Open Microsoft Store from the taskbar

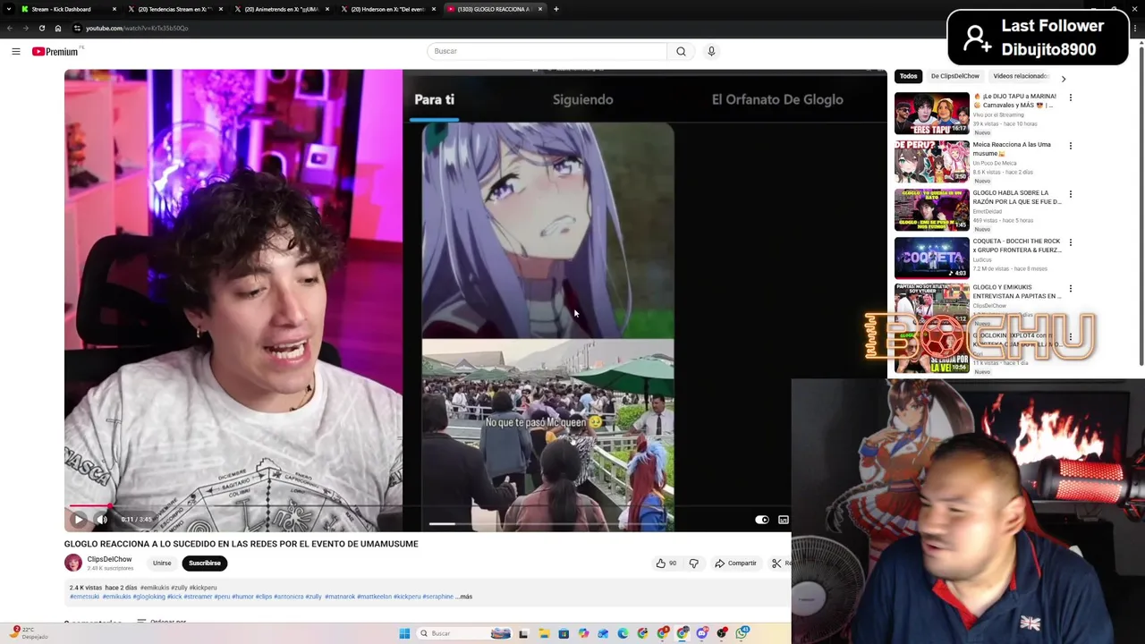click(x=564, y=633)
